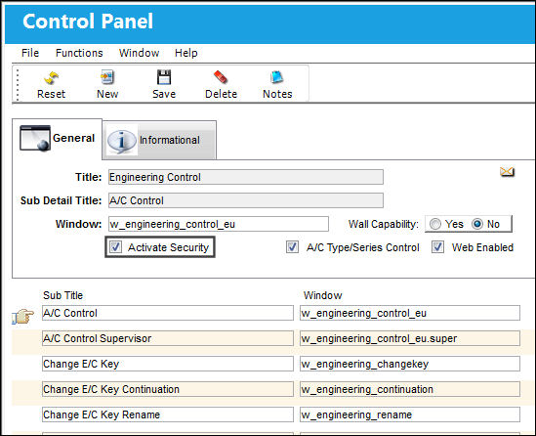This screenshot has height=436, width=536.
Task: Switch to the Informational tab label
Action: 170,140
